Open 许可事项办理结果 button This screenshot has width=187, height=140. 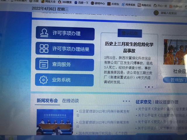tap(65, 49)
